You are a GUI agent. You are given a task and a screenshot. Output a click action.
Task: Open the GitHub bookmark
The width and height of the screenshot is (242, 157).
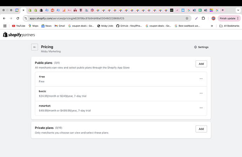click(129, 26)
